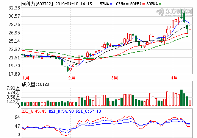197x138 pixels.
Task: Click the lowest green candlestick before February
Action: tap(68, 69)
